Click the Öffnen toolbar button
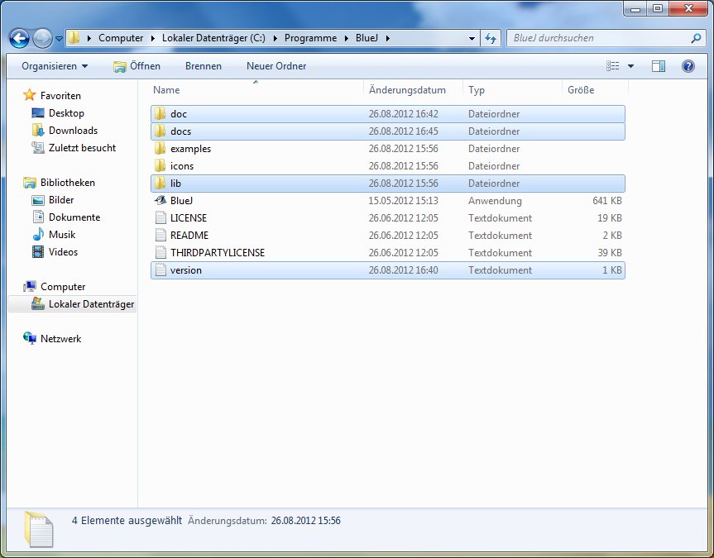This screenshot has width=714, height=558. coord(137,66)
